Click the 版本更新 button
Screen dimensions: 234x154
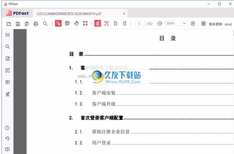pyautogui.click(x=215, y=24)
